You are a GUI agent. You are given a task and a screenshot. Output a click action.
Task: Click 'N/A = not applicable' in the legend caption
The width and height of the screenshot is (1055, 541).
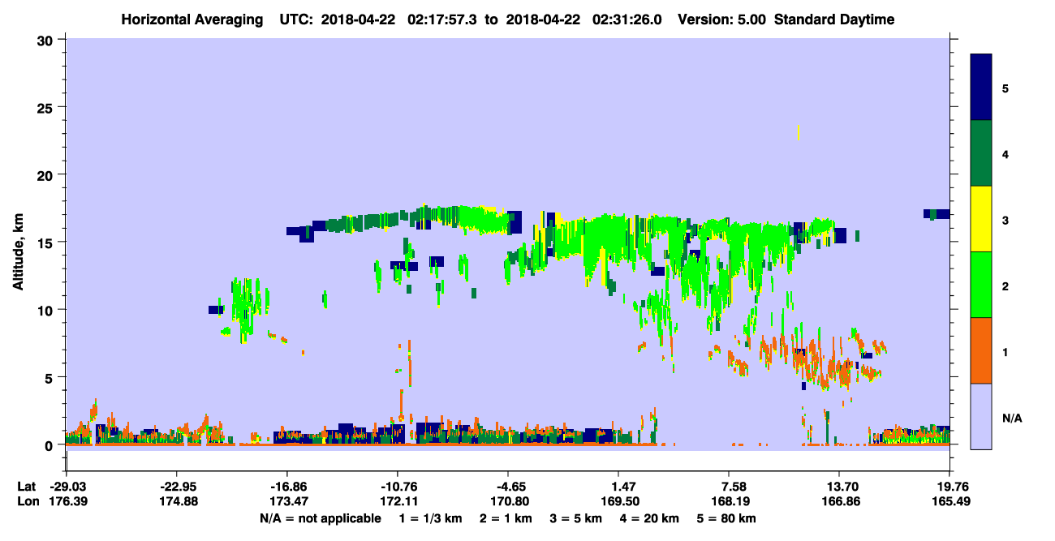point(320,518)
